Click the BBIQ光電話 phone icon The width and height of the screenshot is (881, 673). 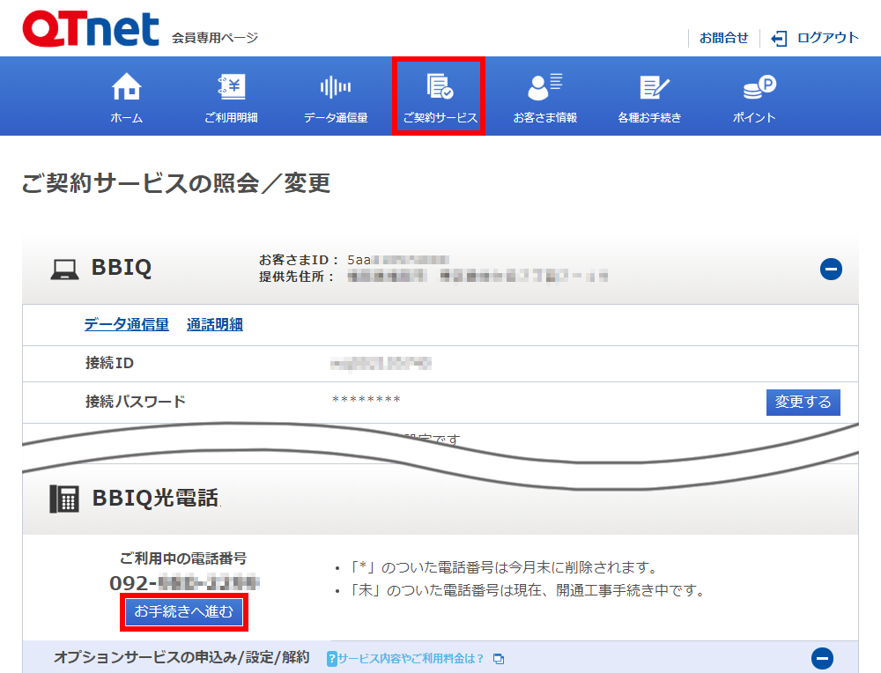[x=64, y=499]
